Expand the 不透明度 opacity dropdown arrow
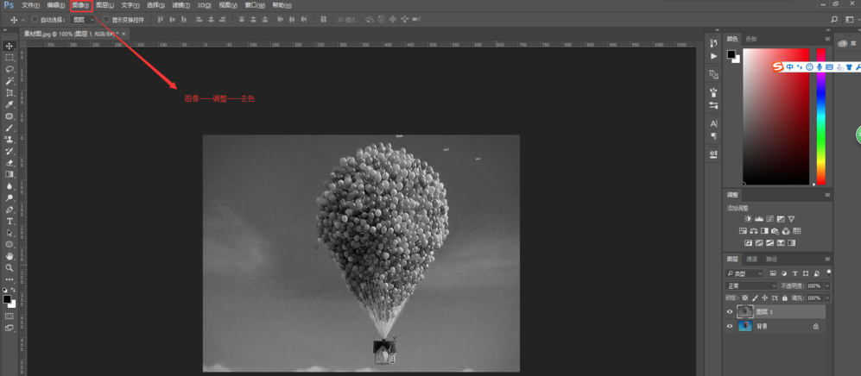Viewport: 861px width, 376px height. (826, 285)
